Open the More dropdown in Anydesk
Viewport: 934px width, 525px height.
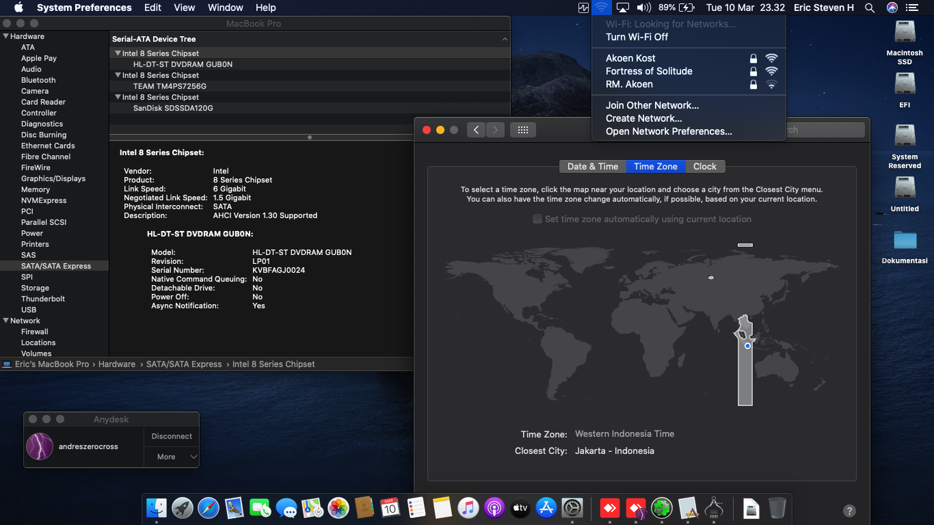click(x=172, y=457)
